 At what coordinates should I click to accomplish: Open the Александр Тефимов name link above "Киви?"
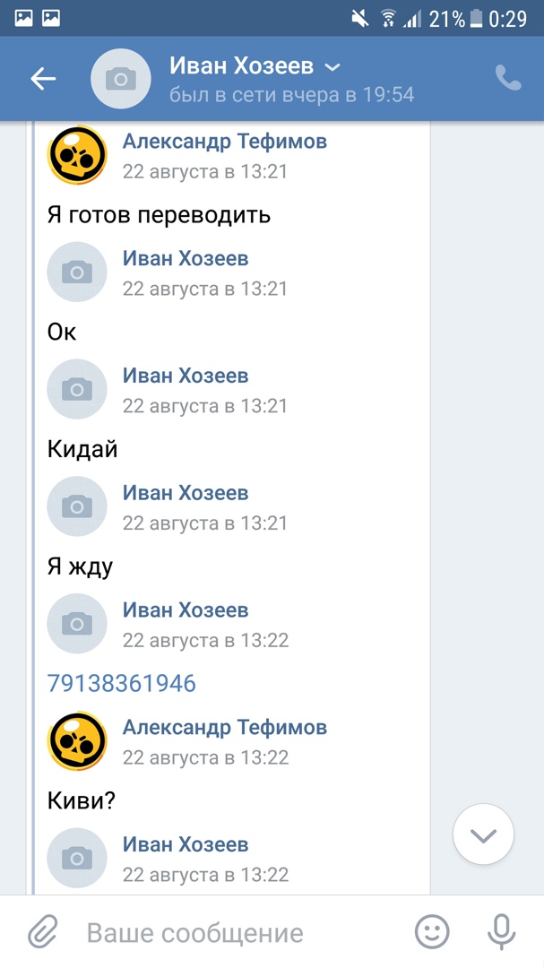[225, 727]
